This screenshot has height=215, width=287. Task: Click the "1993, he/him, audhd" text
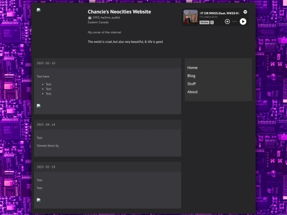point(106,18)
